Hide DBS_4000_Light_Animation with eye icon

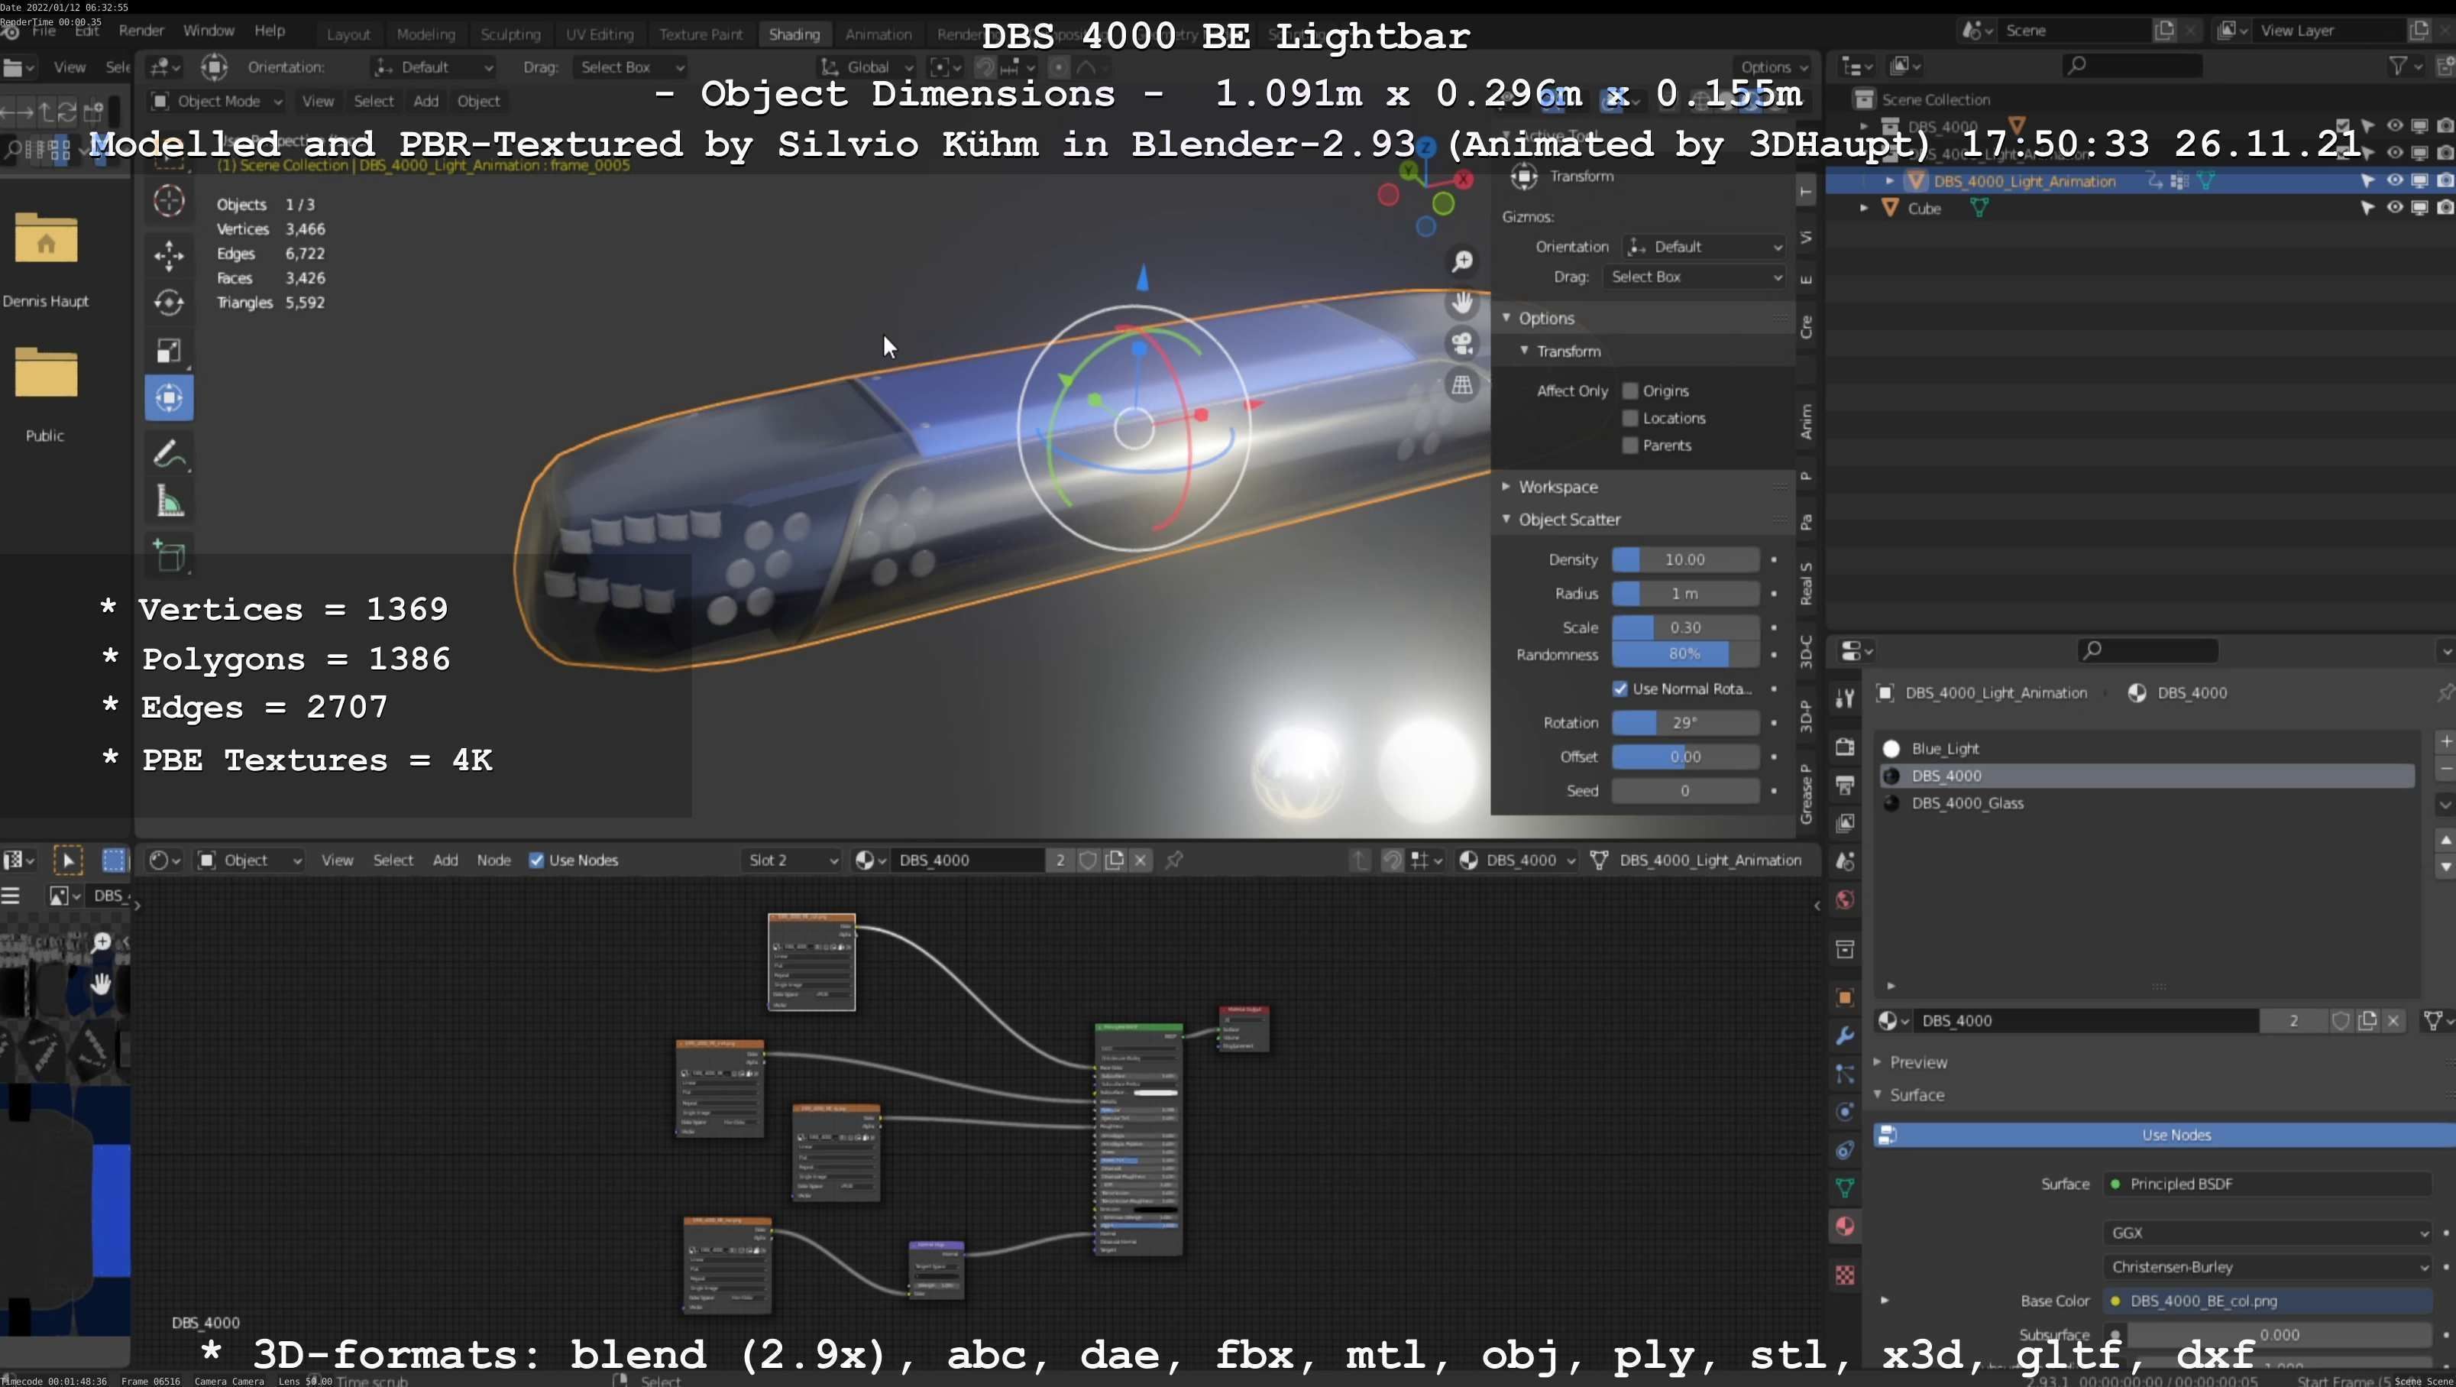tap(2394, 180)
